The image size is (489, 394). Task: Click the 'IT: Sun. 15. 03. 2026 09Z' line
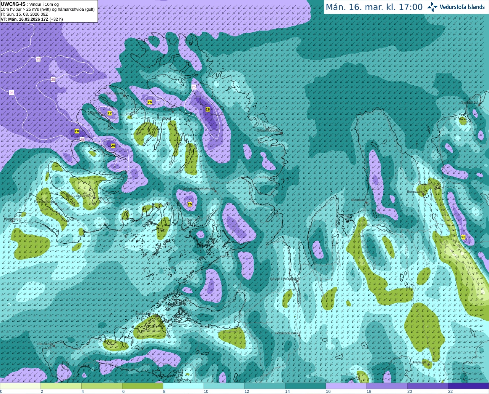click(x=24, y=14)
